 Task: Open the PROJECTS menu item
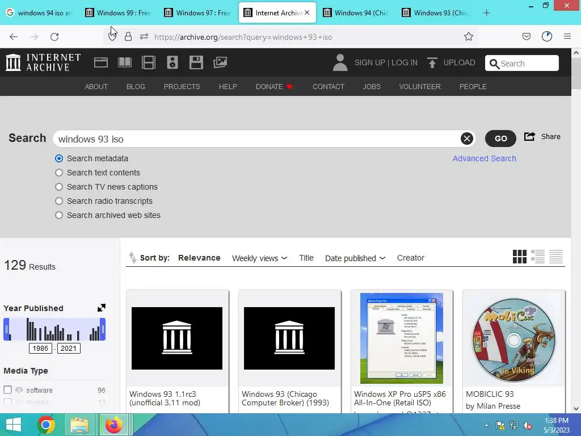click(x=182, y=86)
